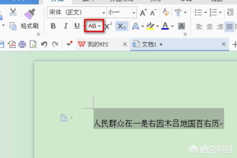
Task: Align text right
Action: [220, 26]
